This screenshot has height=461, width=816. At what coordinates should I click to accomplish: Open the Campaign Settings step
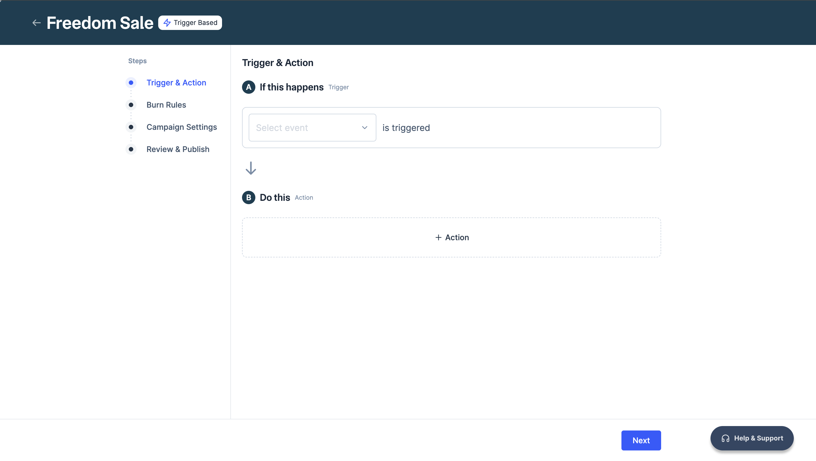pos(182,127)
